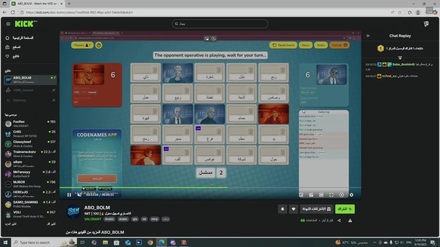Image resolution: width=440 pixels, height=247 pixels.
Task: Open SAMO_GAMING recommended channel
Action: click(30, 204)
